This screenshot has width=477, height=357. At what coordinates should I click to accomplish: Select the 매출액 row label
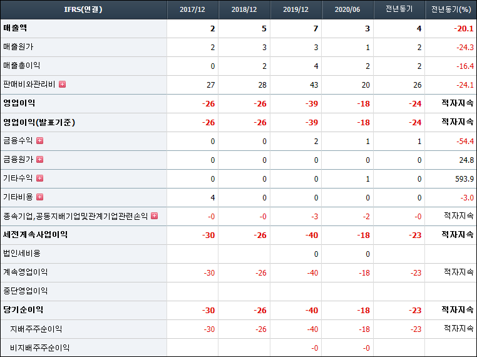coord(15,28)
